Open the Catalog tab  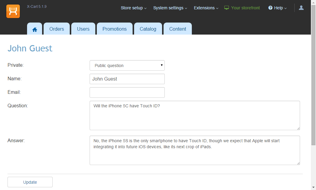[148, 29]
